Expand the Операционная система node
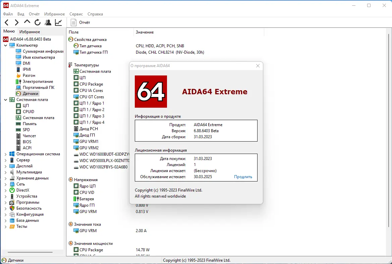The image size is (392, 264). coord(5,154)
